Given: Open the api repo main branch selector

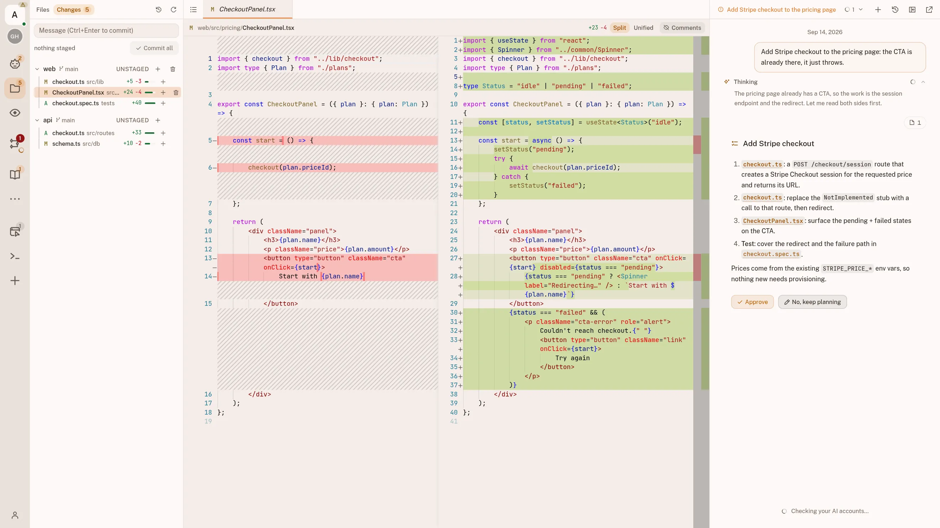Looking at the screenshot, I should [x=65, y=120].
